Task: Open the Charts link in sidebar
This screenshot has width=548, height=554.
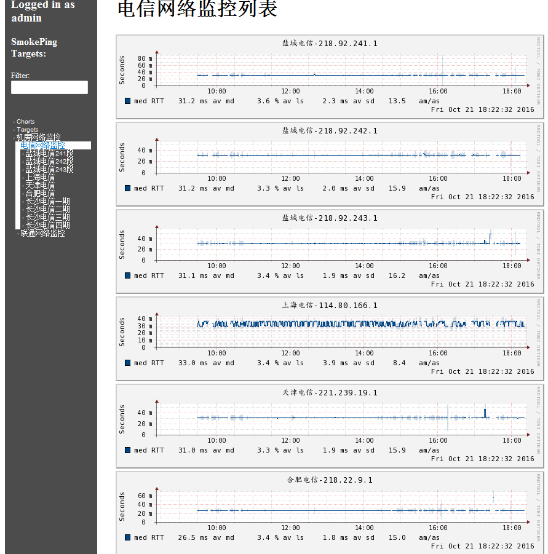Action: [25, 122]
